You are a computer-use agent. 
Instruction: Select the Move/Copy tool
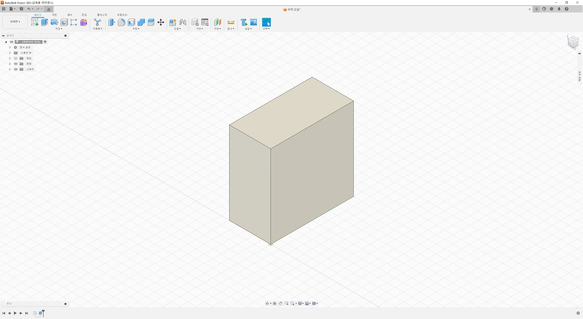161,22
